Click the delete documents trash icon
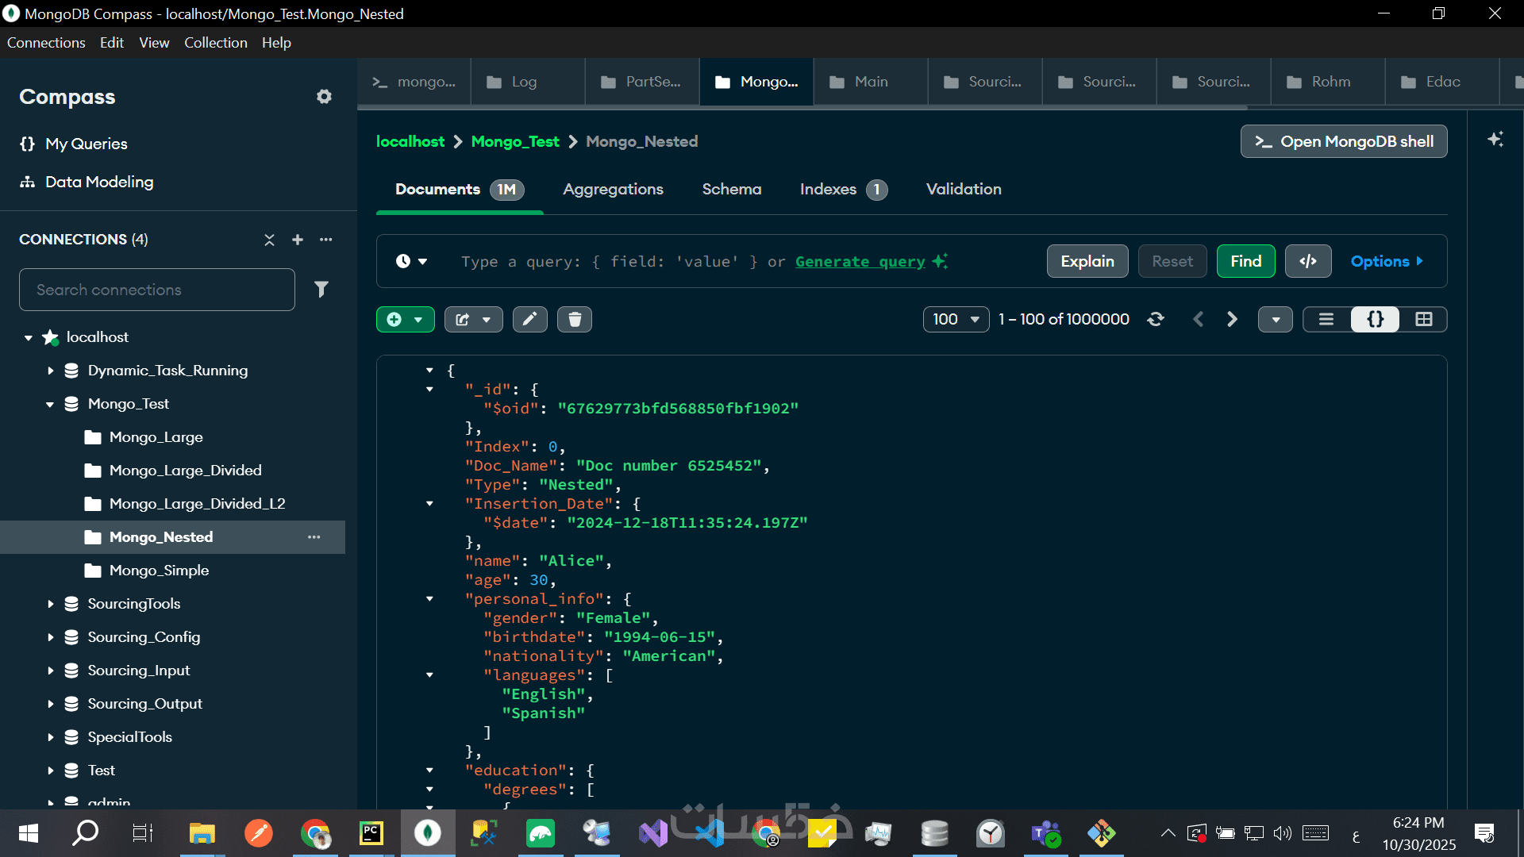This screenshot has width=1524, height=857. (x=575, y=319)
